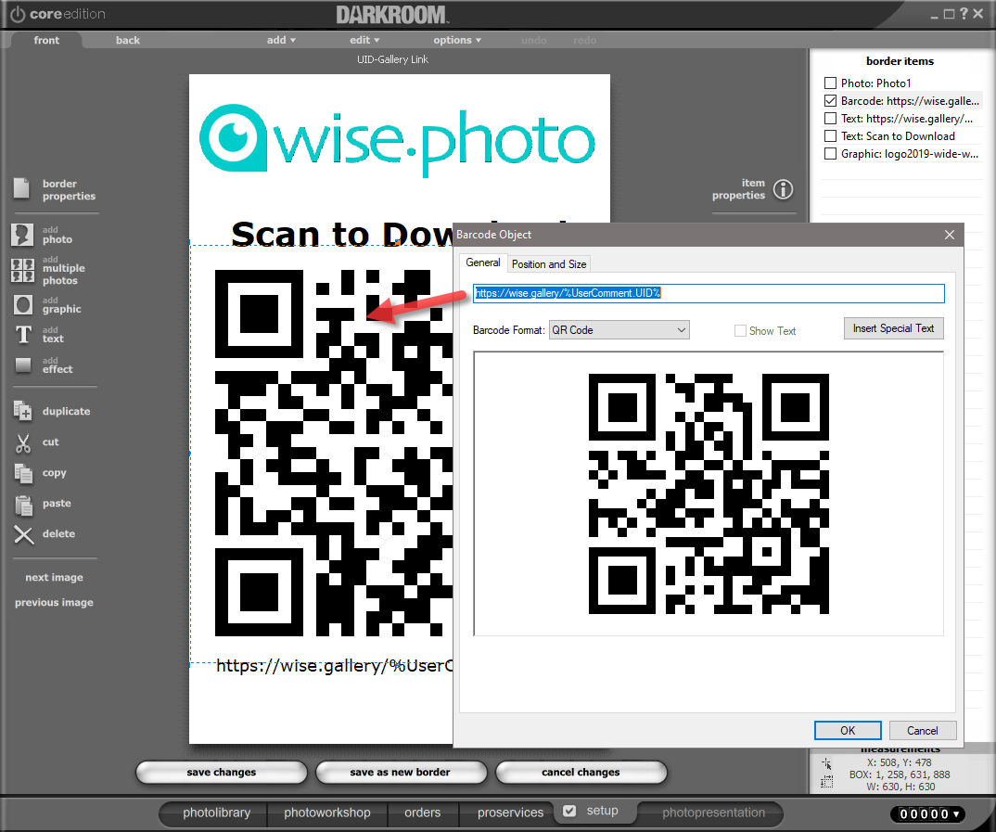This screenshot has height=832, width=996.
Task: Toggle the Text: https://wise.gallery checkbox
Action: click(830, 119)
